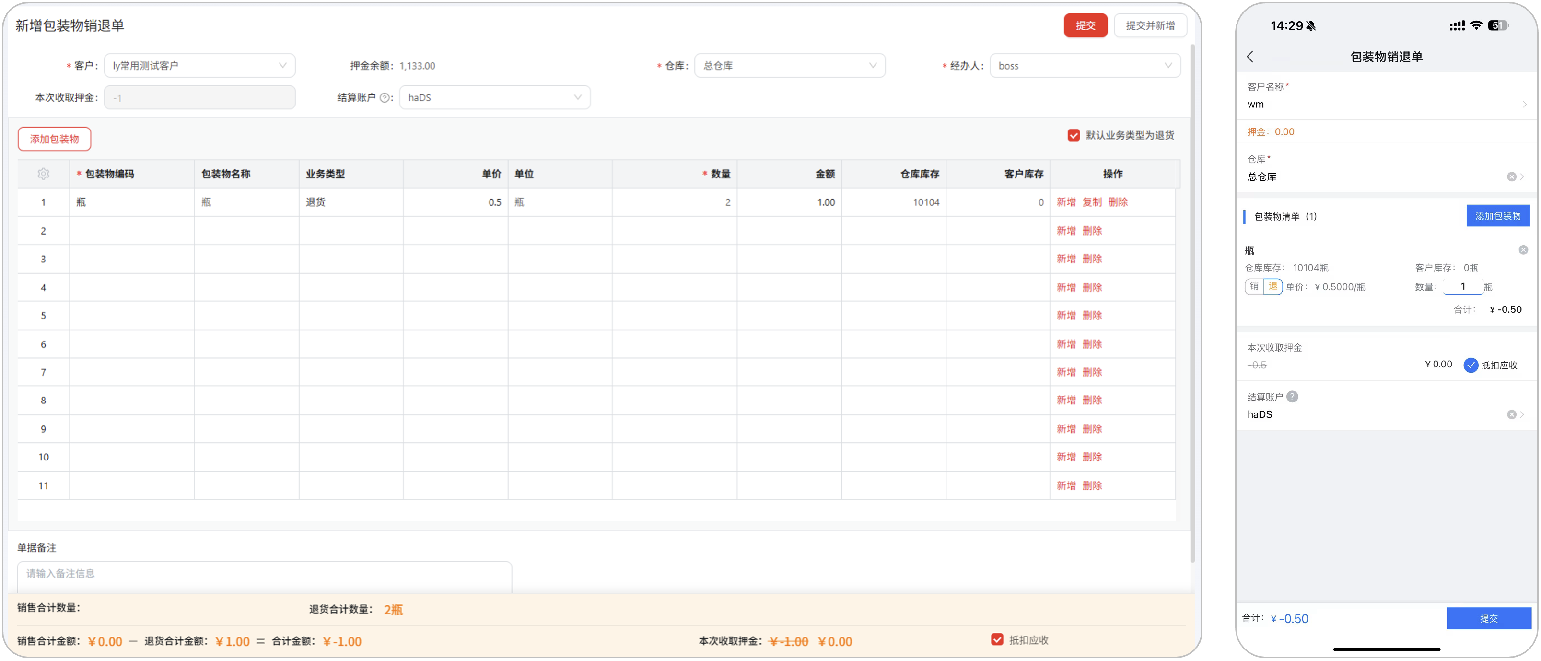Screen dimensions: 1541x661
Task: Click 新增 in table row 5
Action: 1065,316
